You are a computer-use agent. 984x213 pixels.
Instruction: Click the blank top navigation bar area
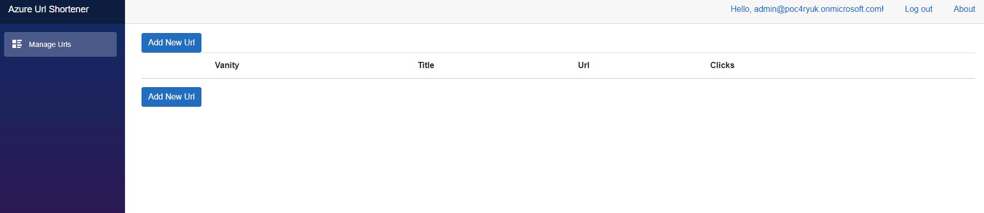coord(424,11)
